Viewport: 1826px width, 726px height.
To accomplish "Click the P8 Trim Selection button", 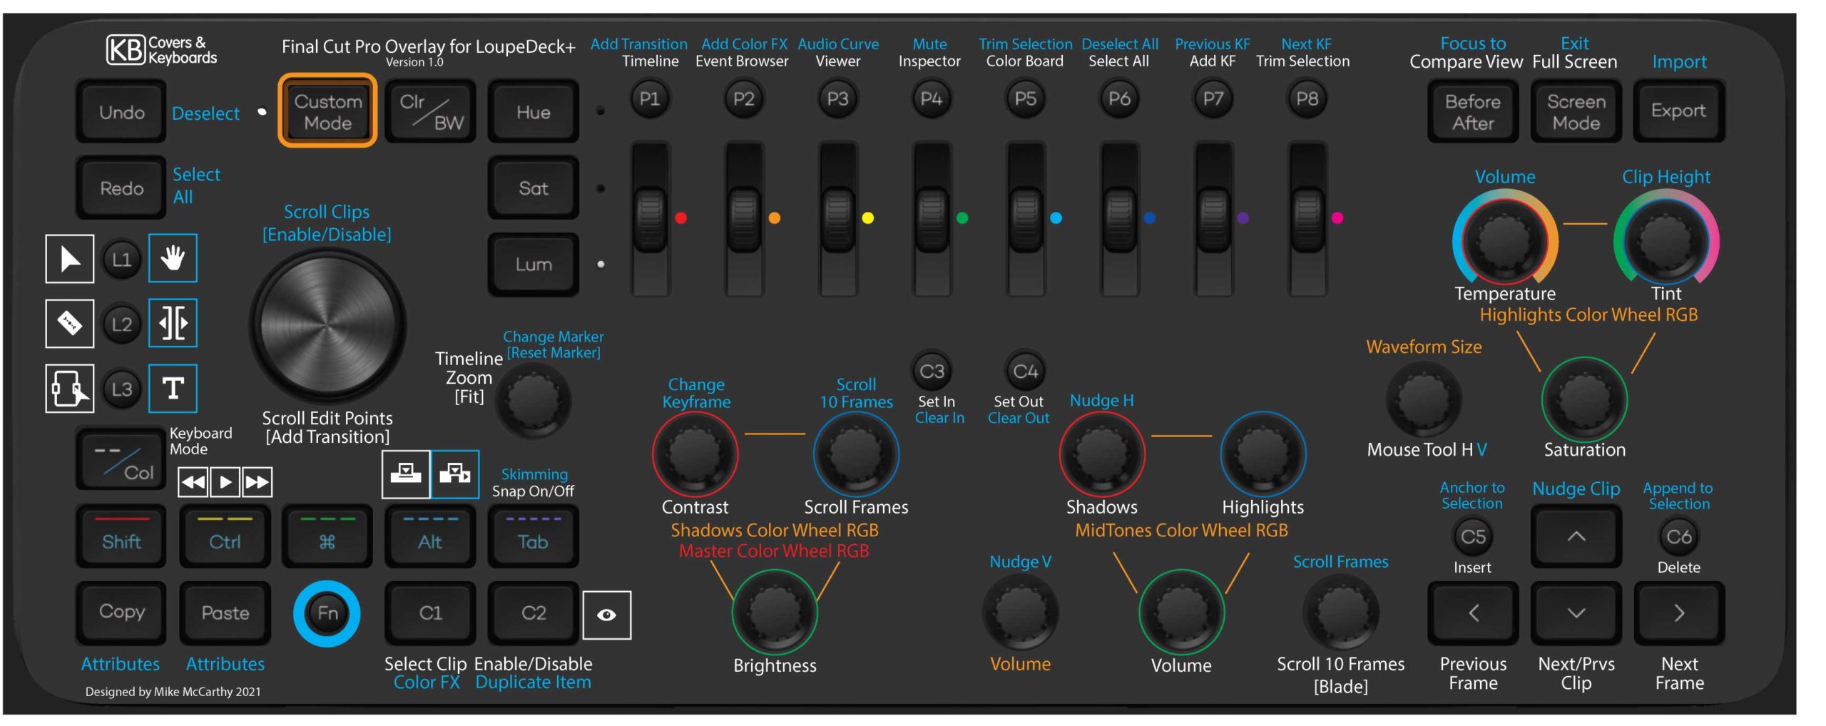I will tap(1307, 98).
